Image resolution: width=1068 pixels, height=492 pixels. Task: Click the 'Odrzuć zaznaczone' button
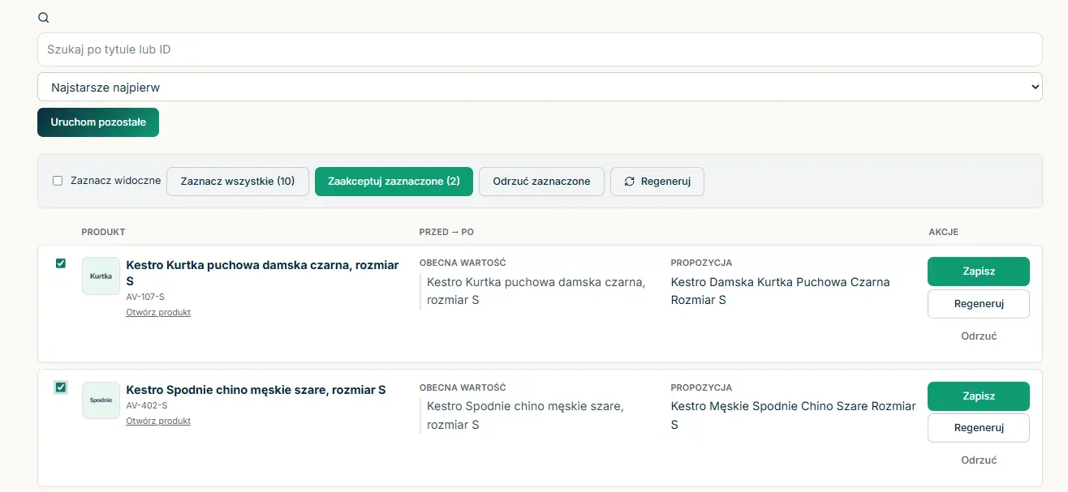pyautogui.click(x=541, y=182)
